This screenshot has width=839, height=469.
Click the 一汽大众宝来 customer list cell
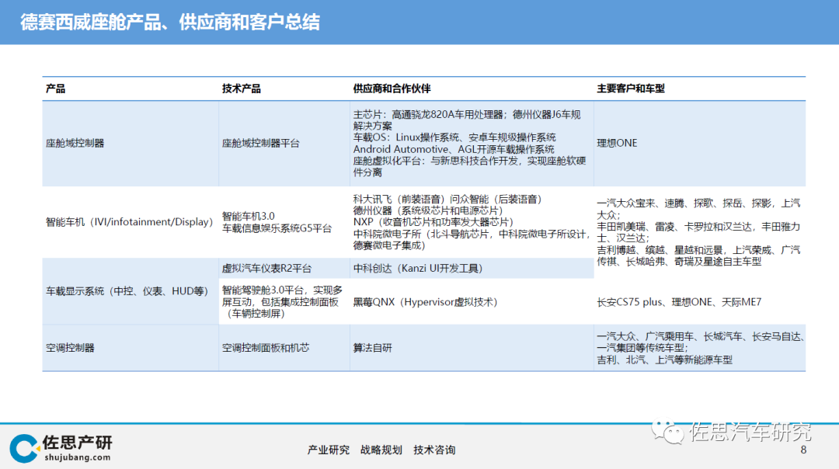pyautogui.click(x=699, y=233)
